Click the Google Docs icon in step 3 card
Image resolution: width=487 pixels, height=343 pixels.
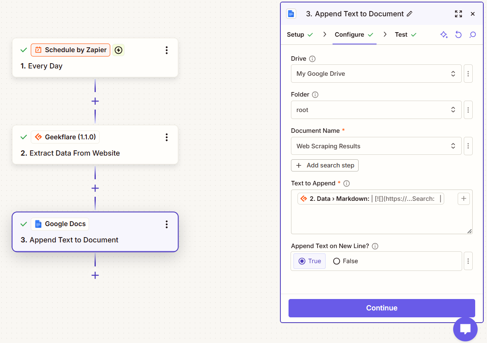(38, 224)
